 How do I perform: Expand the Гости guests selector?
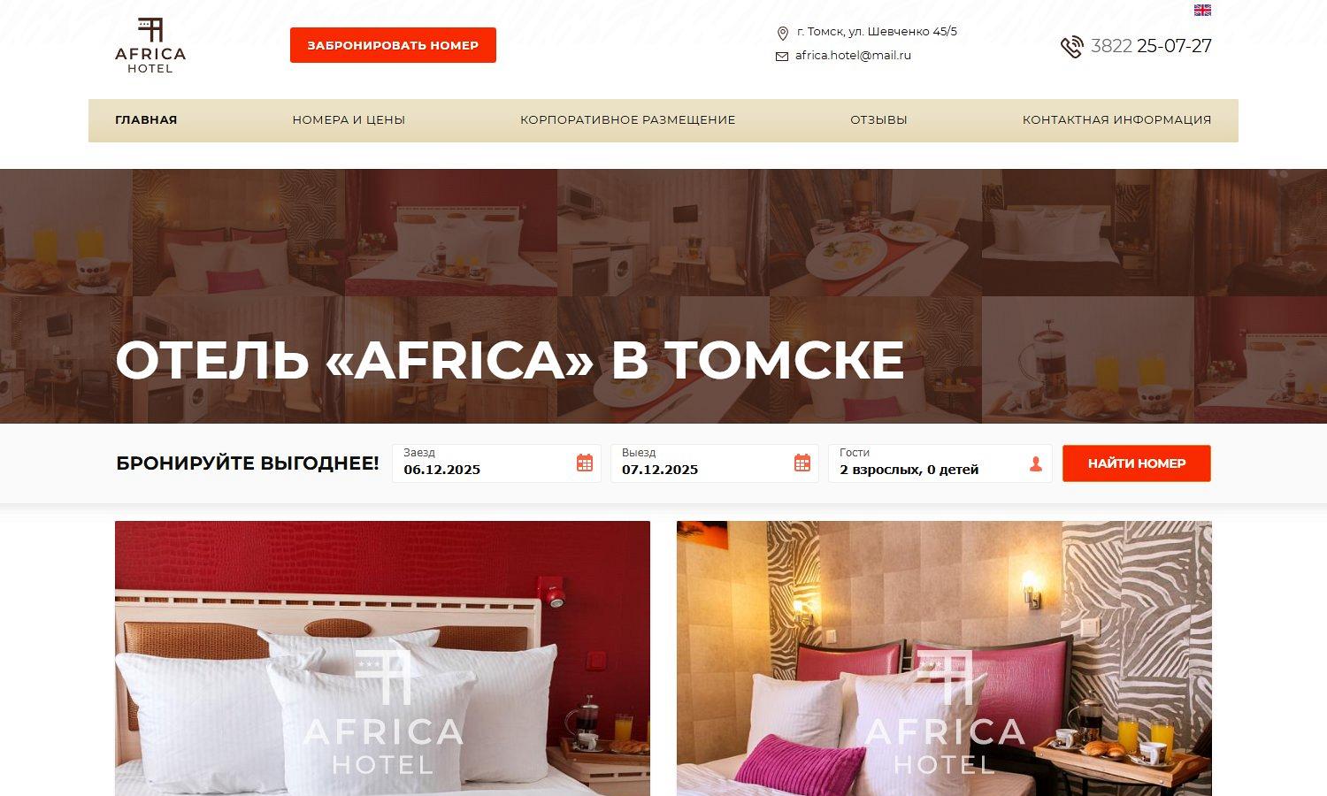(x=940, y=463)
